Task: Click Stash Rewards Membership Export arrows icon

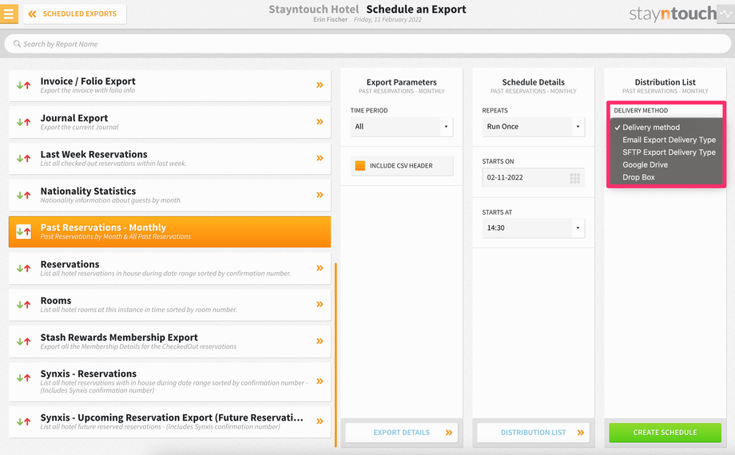Action: (x=23, y=341)
